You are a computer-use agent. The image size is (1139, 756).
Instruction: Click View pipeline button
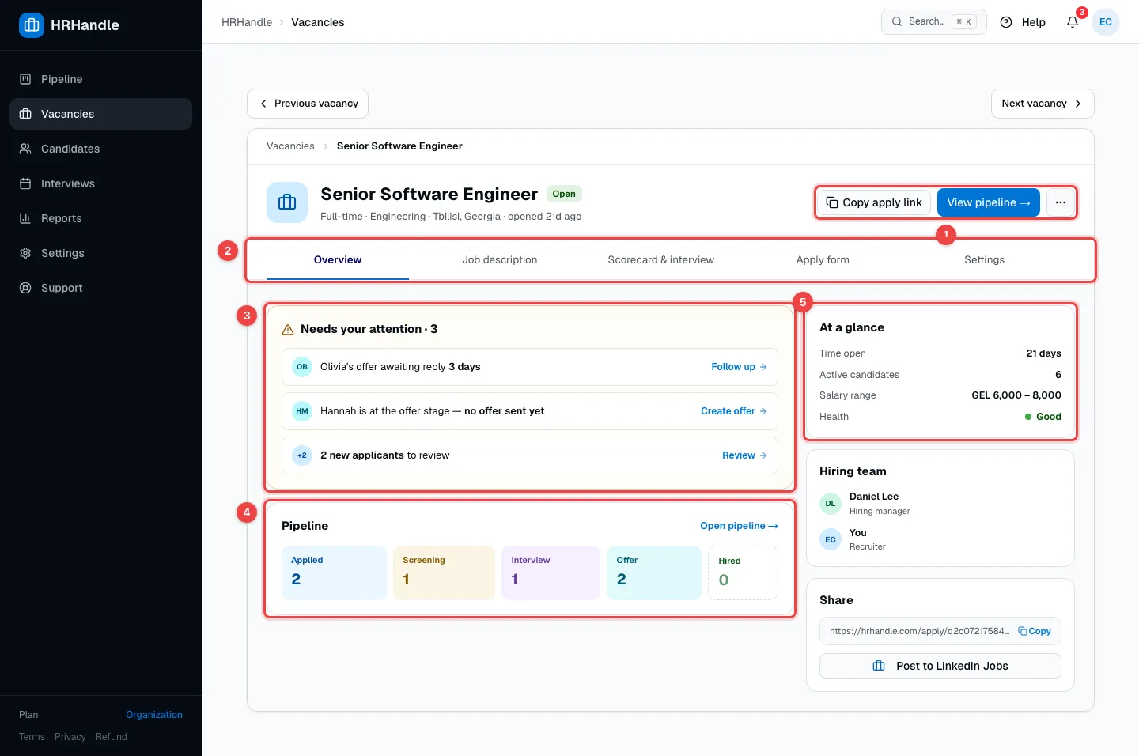989,202
